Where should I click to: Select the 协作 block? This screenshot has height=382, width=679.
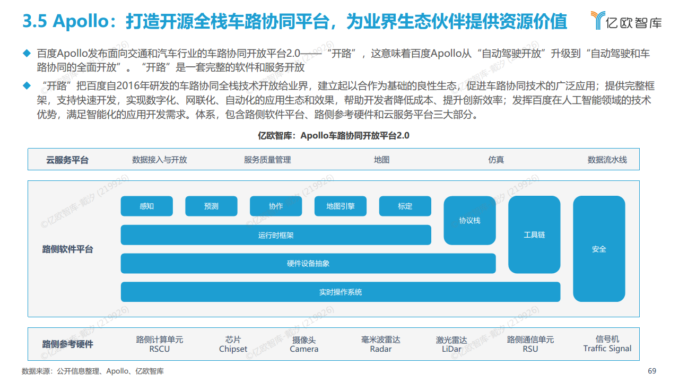click(276, 206)
